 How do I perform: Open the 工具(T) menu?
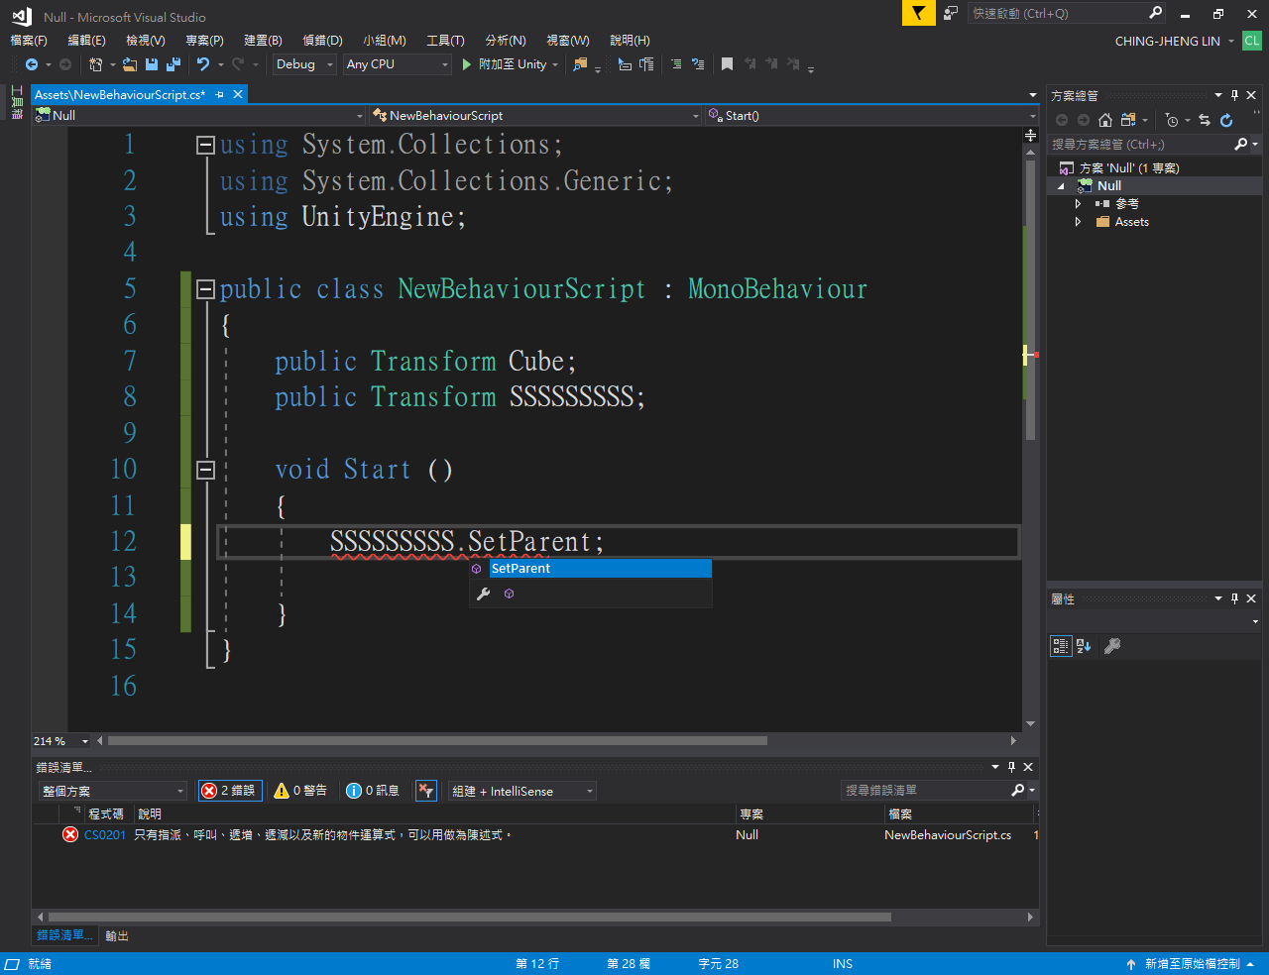(445, 41)
